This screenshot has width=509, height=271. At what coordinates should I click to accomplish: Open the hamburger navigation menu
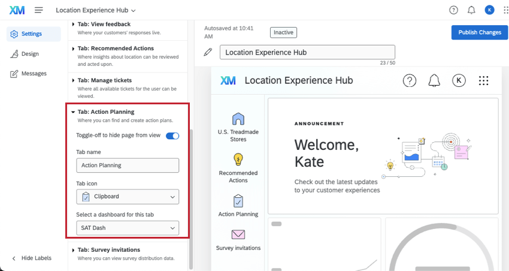click(39, 10)
